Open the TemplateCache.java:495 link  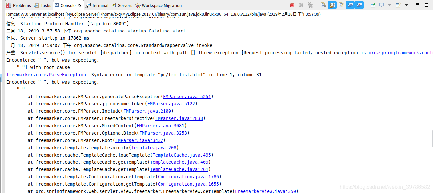pos(182,155)
